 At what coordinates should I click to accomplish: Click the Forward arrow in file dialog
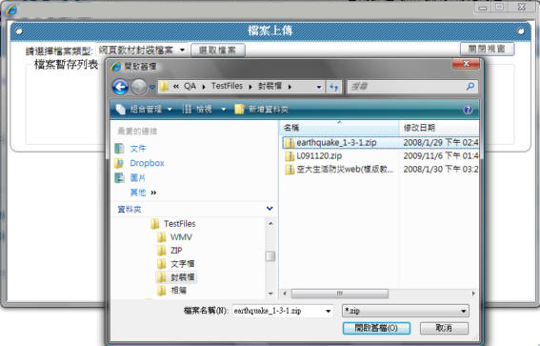click(139, 87)
